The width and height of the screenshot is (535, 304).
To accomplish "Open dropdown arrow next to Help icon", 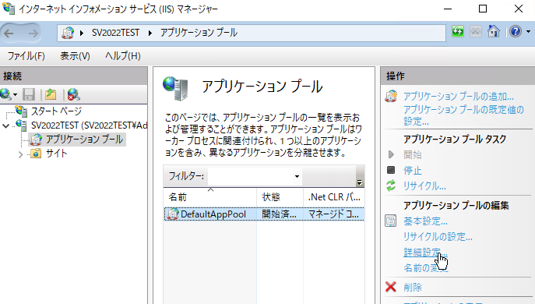I will (528, 32).
